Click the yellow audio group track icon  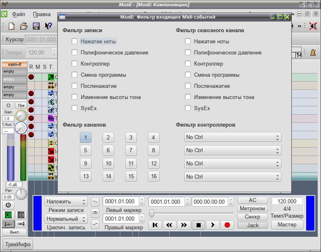(x=51, y=143)
